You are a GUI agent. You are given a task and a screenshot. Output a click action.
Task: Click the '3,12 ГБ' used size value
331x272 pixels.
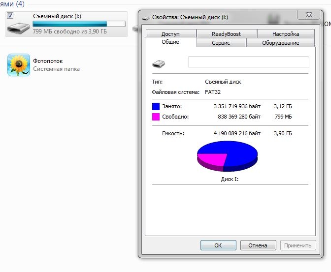pos(283,106)
